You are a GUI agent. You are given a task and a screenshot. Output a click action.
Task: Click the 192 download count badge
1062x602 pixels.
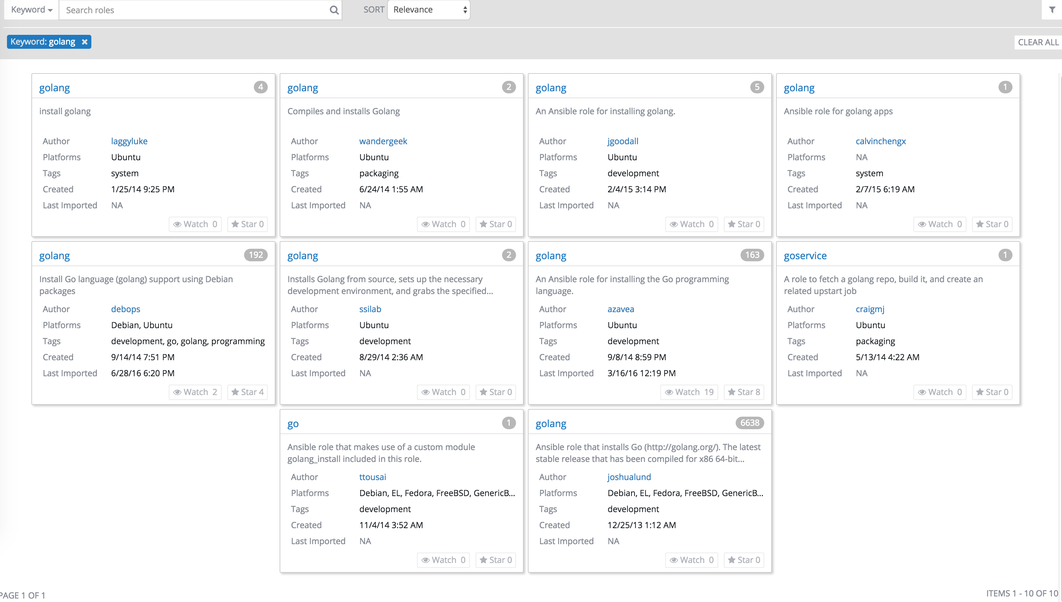(x=255, y=255)
